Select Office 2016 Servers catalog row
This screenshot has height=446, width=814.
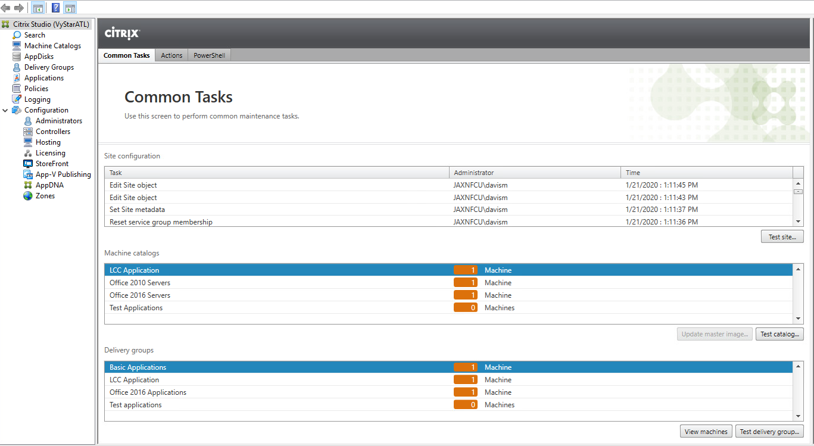tap(449, 295)
